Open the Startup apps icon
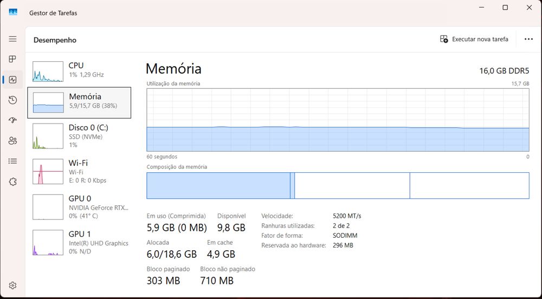 (13, 120)
